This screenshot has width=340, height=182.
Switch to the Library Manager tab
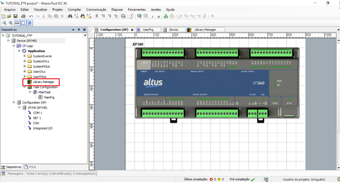pyautogui.click(x=205, y=30)
